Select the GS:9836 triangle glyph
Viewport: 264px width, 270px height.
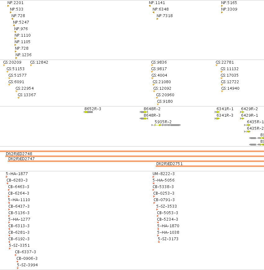click(x=152, y=65)
